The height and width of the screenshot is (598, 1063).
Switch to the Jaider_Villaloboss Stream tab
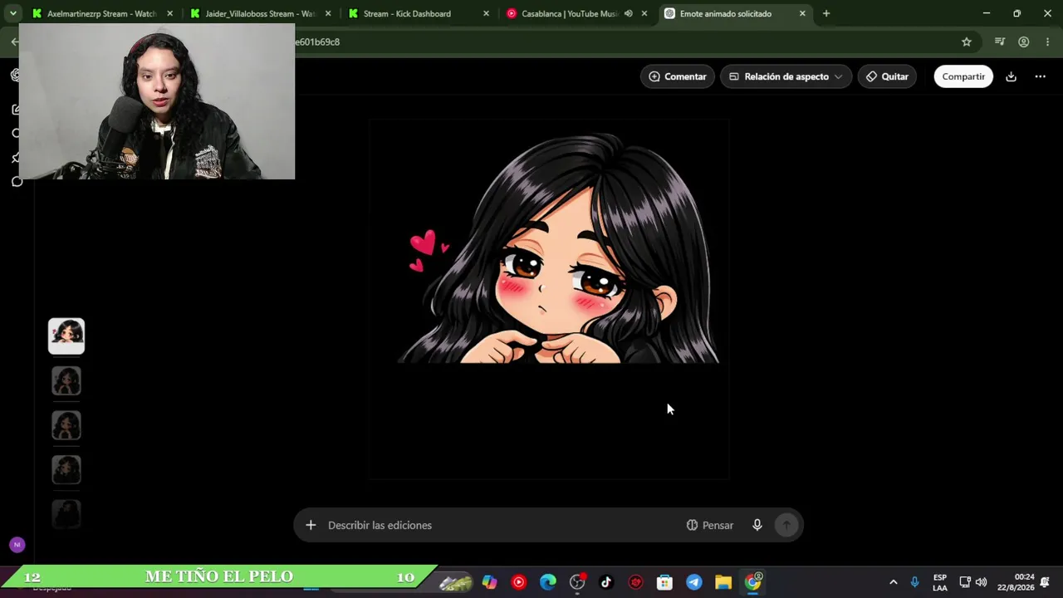(260, 13)
